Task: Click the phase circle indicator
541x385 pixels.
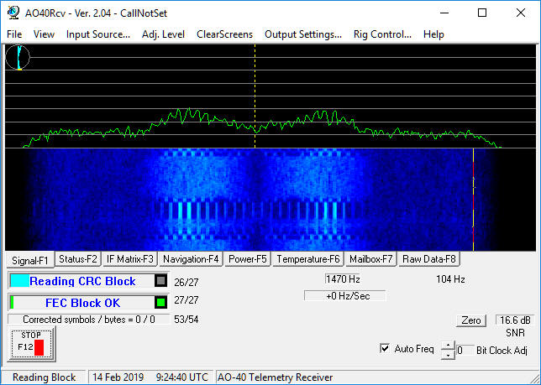Action: pos(18,58)
